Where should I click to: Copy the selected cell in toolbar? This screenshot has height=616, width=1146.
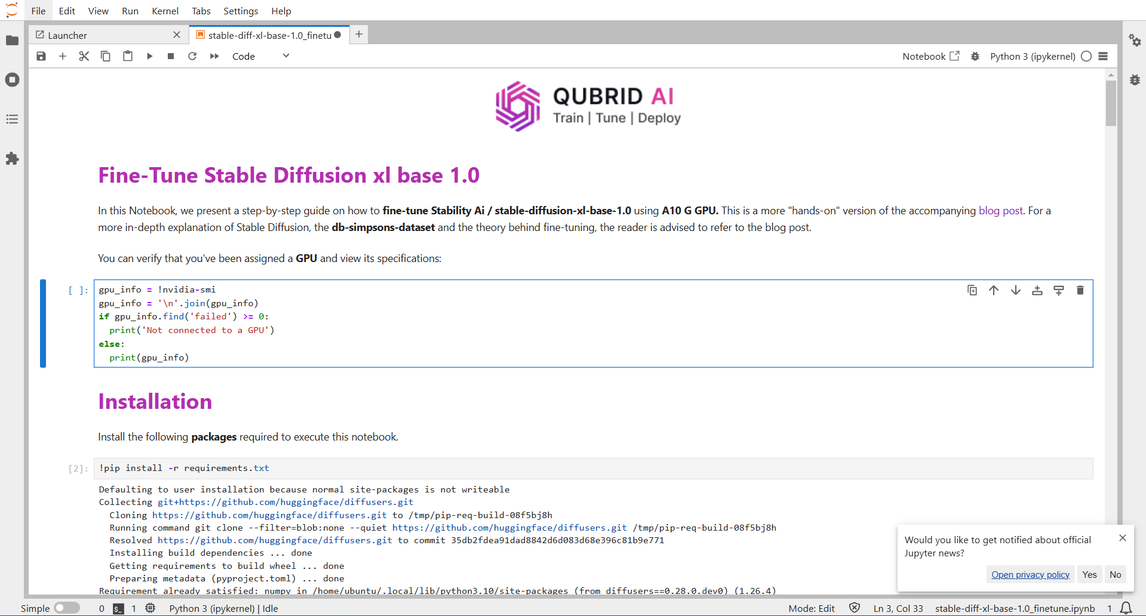click(x=106, y=56)
